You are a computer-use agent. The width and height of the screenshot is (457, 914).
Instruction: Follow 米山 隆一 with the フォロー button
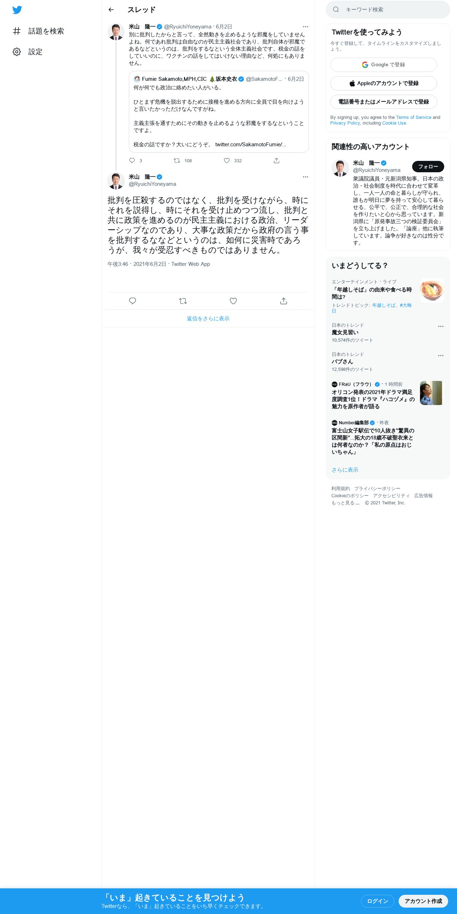428,167
